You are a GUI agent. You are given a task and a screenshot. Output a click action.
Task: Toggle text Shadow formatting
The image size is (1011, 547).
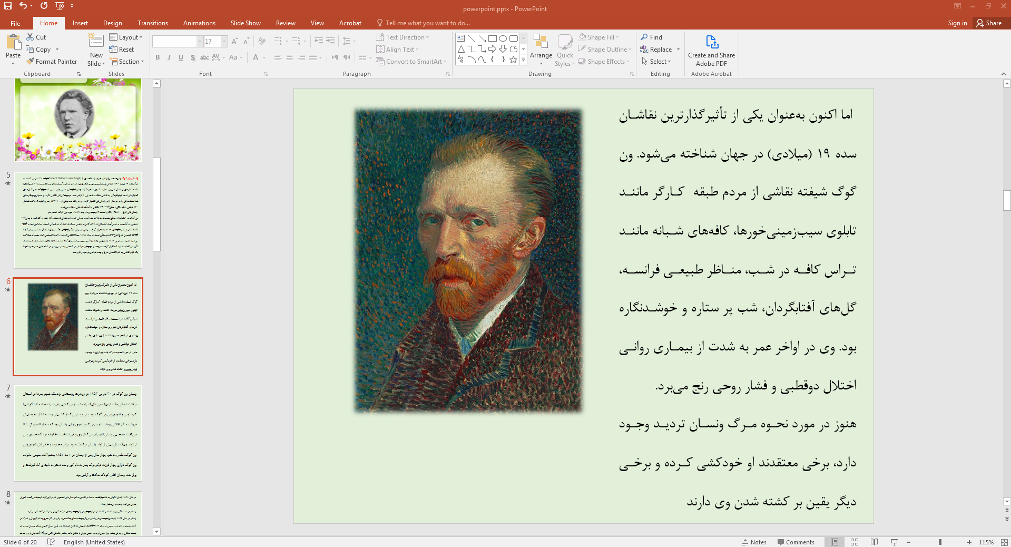[193, 57]
